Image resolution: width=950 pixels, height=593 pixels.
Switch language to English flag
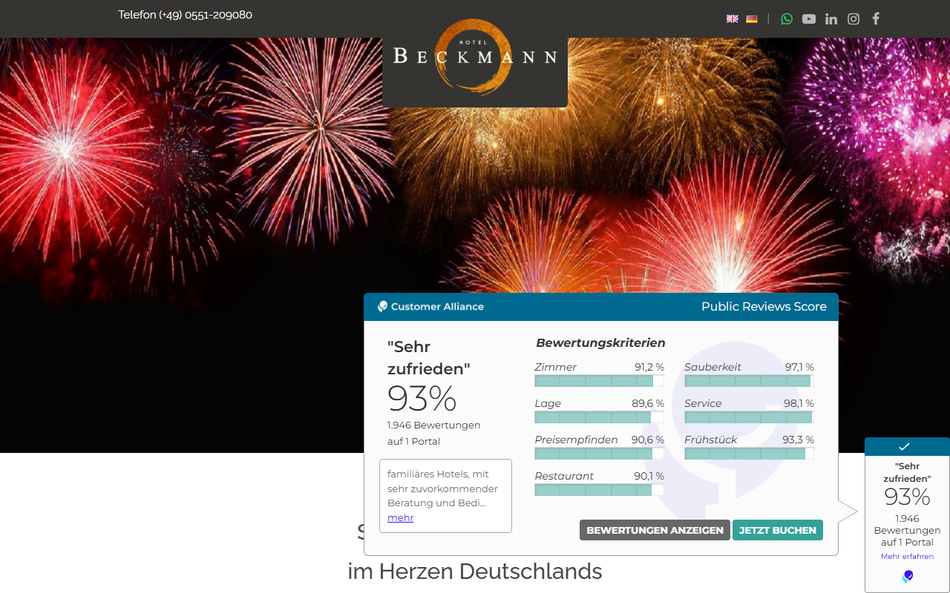pos(733,19)
